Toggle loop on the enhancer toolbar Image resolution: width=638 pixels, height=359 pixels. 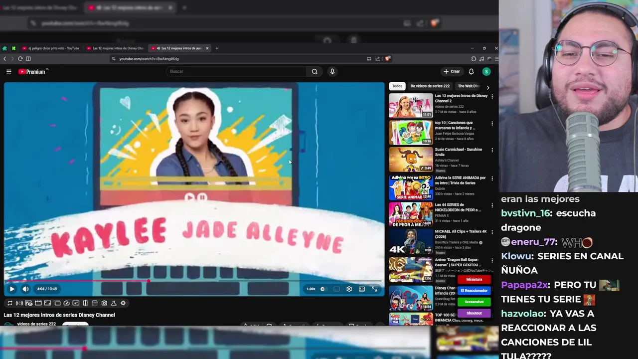9,303
